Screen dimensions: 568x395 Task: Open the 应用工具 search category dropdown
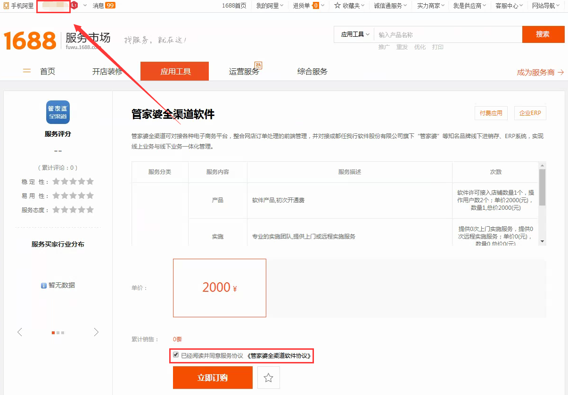(x=355, y=34)
